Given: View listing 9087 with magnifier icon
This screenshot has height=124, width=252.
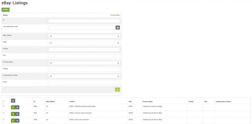Looking at the screenshot, I should coord(13,114).
